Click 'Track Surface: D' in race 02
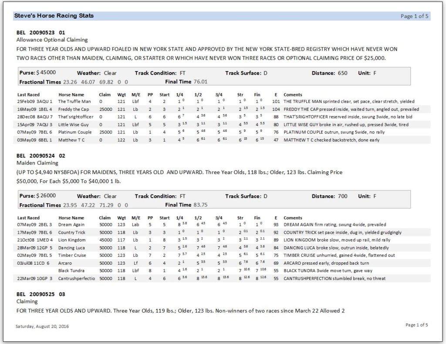Image resolution: width=446 pixels, height=344 pixels. click(x=247, y=196)
